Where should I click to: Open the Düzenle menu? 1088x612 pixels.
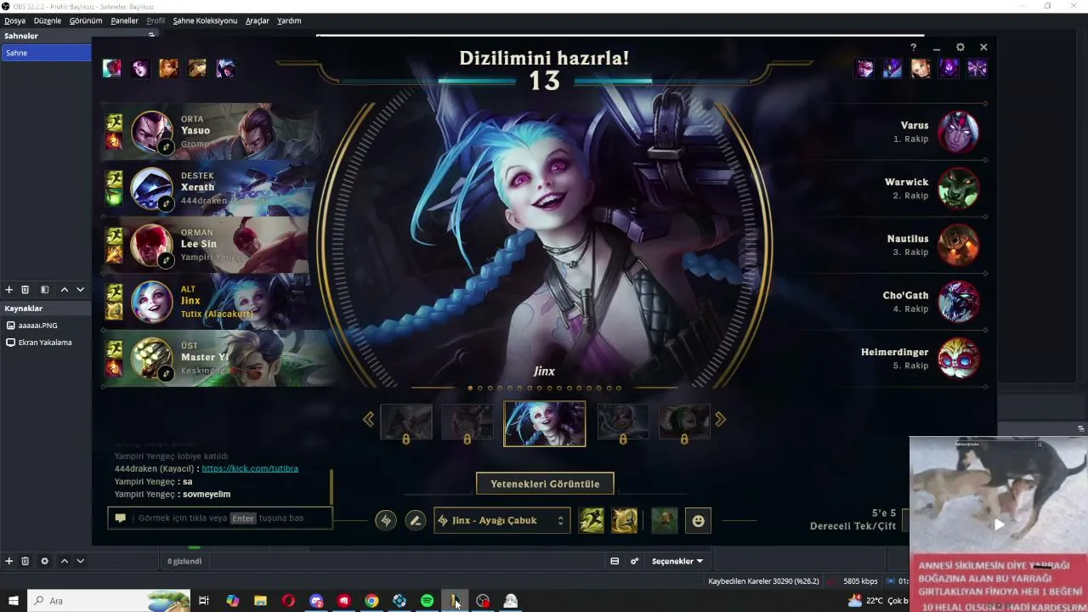click(x=48, y=20)
